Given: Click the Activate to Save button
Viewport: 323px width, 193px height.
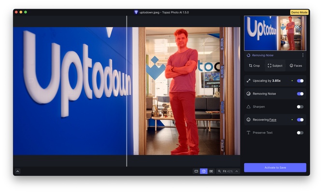Looking at the screenshot, I should tap(275, 167).
